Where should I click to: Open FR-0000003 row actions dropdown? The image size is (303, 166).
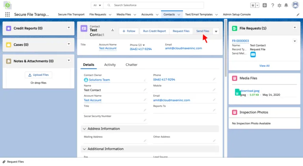coord(295,41)
